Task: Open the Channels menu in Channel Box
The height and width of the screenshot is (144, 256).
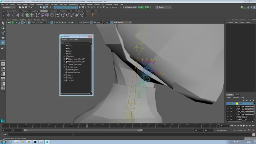Action: point(230,22)
